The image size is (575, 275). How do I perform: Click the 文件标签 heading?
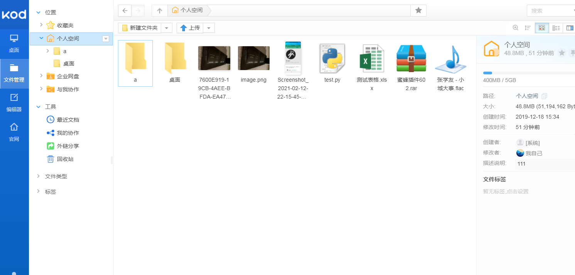494,179
